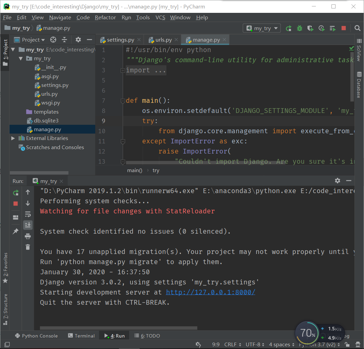Minimize the Run tool window
The height and width of the screenshot is (349, 364).
pyautogui.click(x=349, y=181)
